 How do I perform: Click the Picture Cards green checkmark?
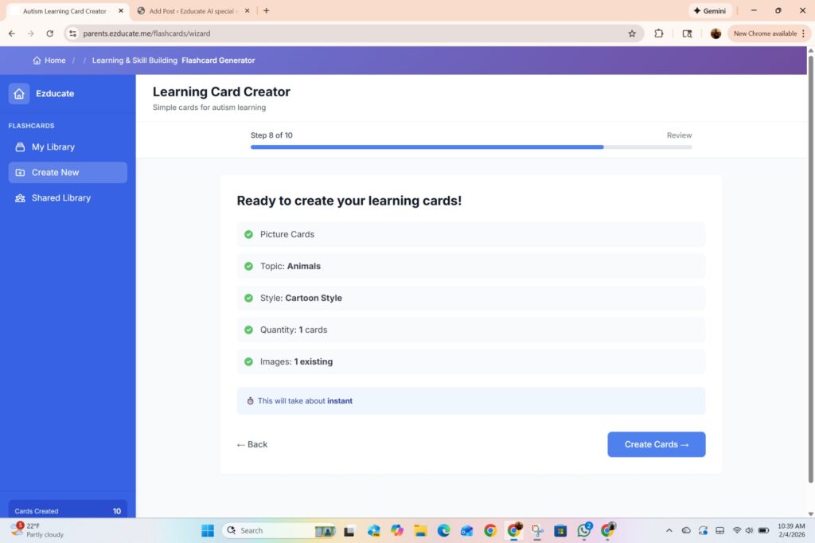[248, 234]
